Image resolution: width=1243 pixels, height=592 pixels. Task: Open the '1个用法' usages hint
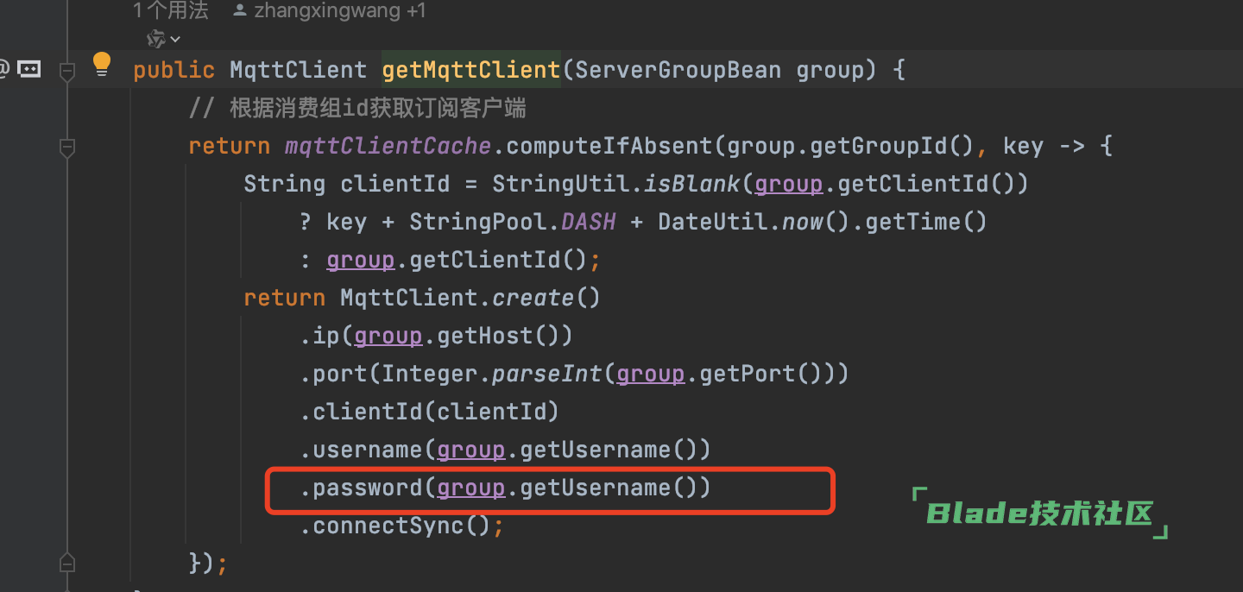pyautogui.click(x=170, y=11)
